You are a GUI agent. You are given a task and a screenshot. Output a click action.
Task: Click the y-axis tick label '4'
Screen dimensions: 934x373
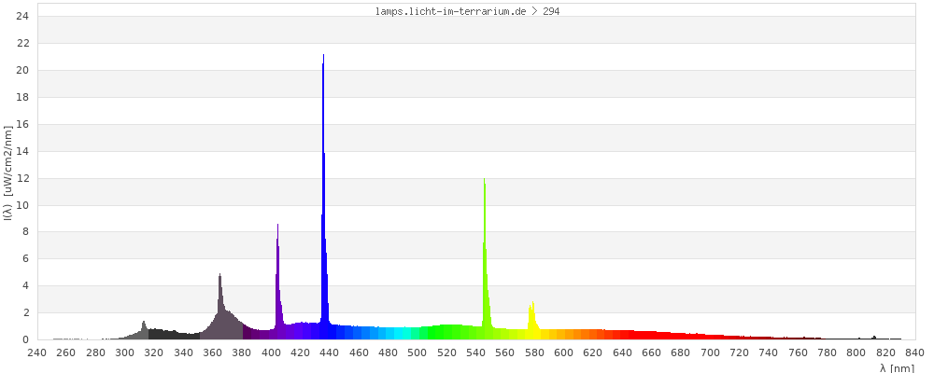25,286
